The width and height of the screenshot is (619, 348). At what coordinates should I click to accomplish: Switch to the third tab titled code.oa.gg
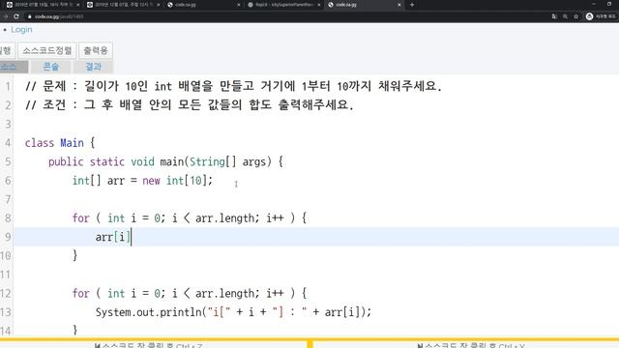point(204,5)
